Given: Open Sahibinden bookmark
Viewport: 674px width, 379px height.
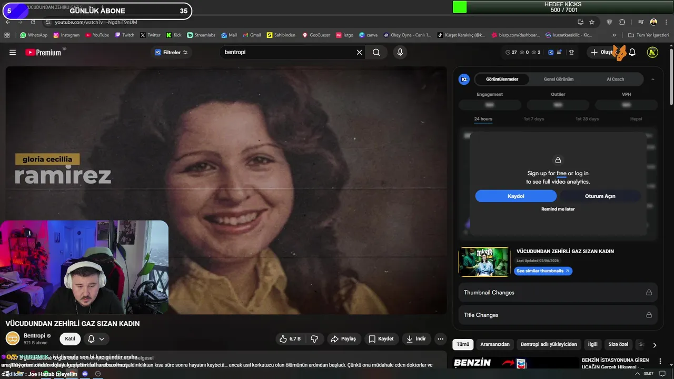Looking at the screenshot, I should (x=281, y=35).
